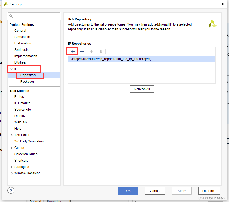
Task: Select Help in Tool Settings
Action: click(18, 129)
